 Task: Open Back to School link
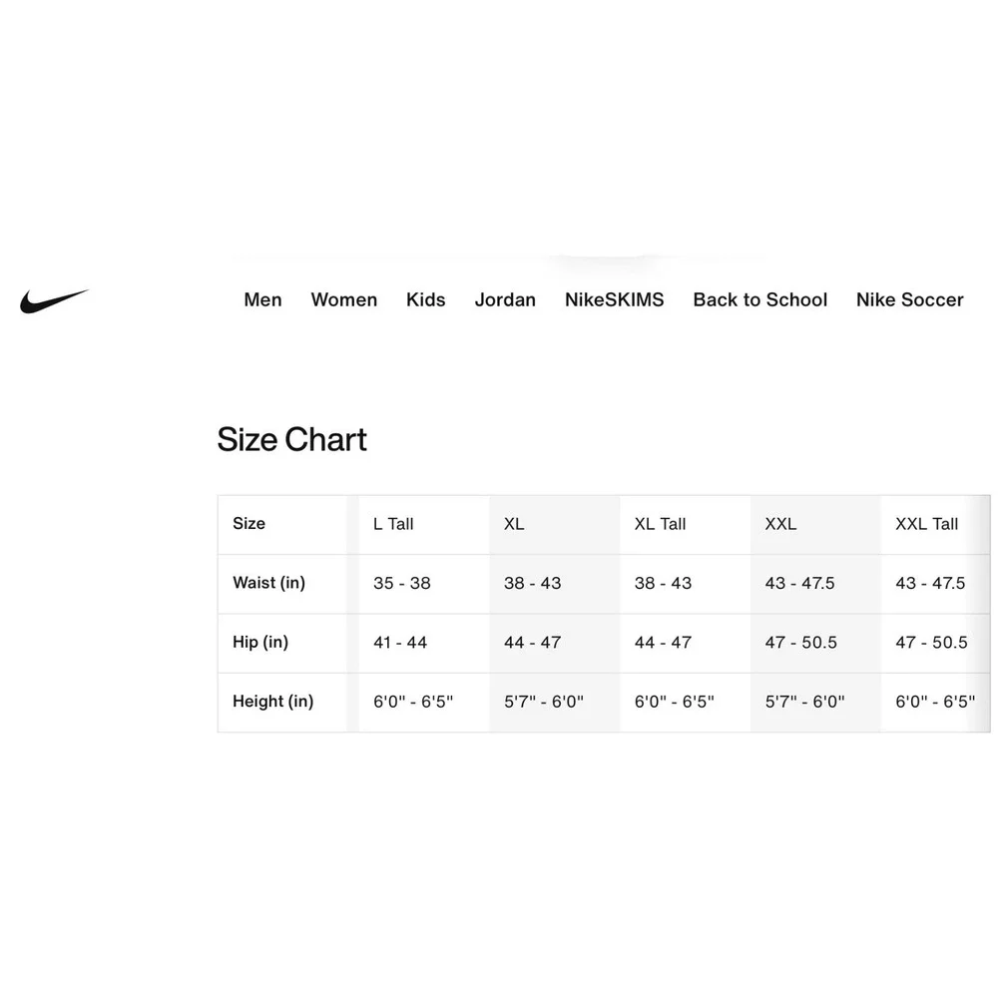[x=759, y=299]
